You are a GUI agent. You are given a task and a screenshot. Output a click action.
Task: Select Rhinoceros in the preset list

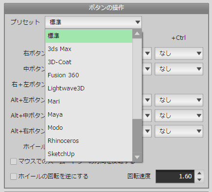click(x=89, y=141)
